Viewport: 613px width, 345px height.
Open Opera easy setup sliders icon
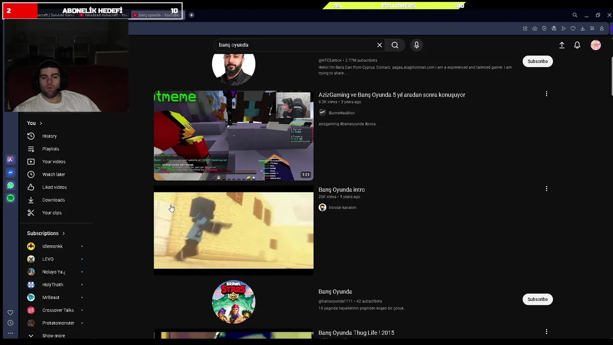pos(592,29)
